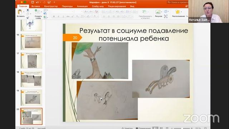The width and height of the screenshot is (229, 129).
Task: Click zoom in plus button
Action: (192, 128)
